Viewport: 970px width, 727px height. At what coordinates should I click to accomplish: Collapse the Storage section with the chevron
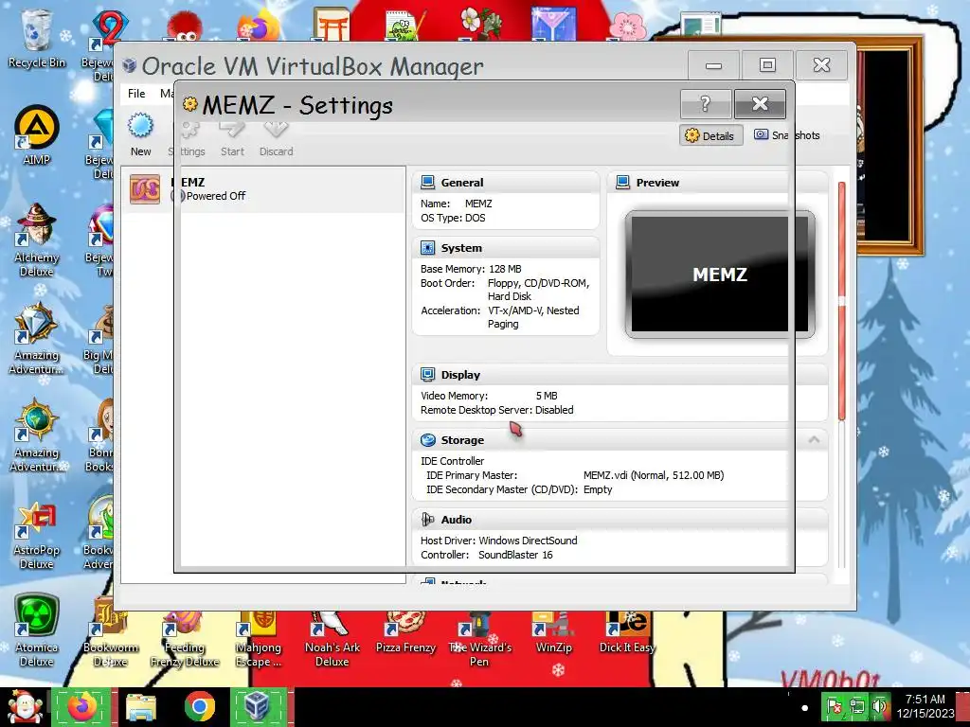click(x=814, y=439)
